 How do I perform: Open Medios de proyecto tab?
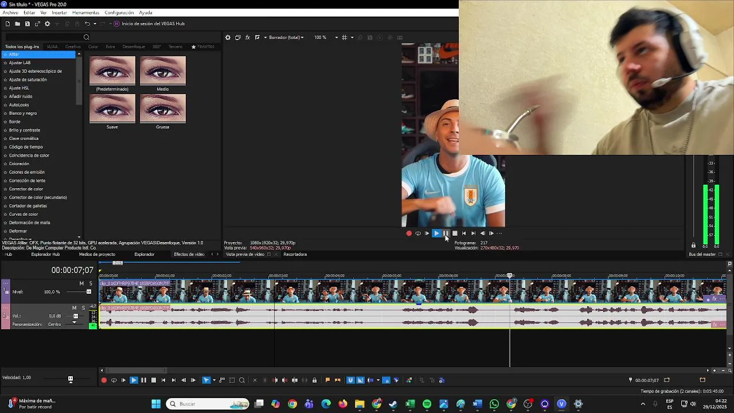(97, 254)
